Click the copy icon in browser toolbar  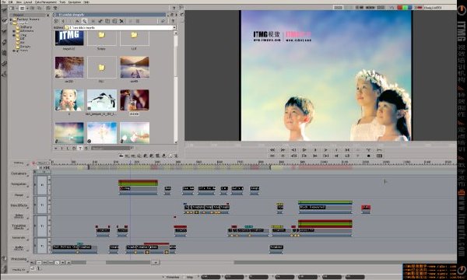coord(107,21)
